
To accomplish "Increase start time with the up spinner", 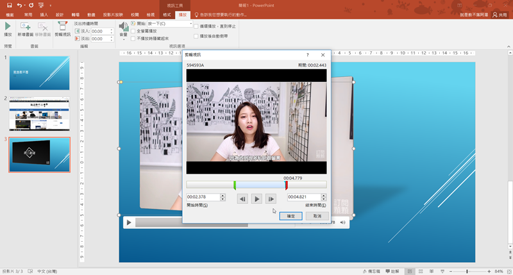I will coord(222,195).
